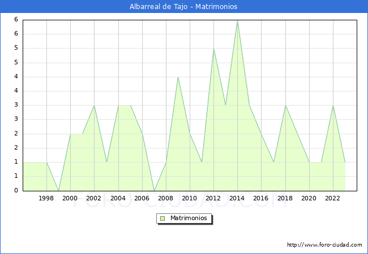
Task: Select the 2018 x-axis label
Action: [x=285, y=198]
